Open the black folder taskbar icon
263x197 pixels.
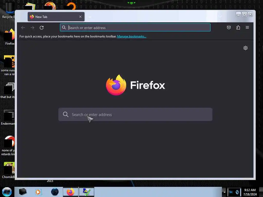pos(23,192)
